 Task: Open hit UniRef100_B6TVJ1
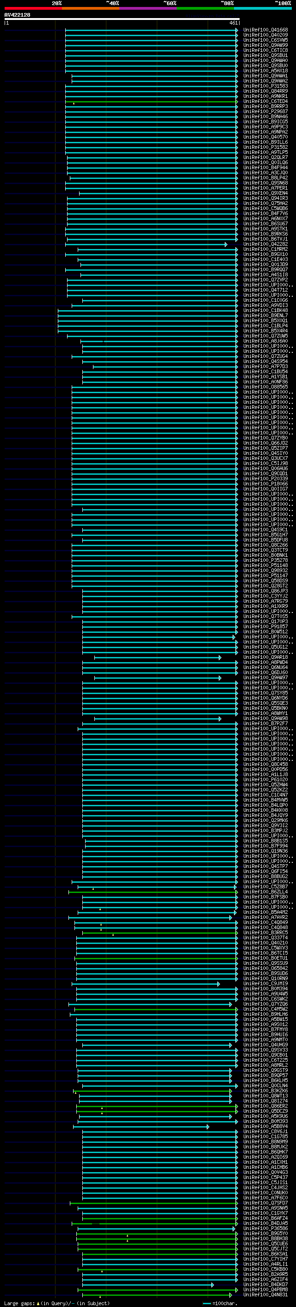[265, 239]
